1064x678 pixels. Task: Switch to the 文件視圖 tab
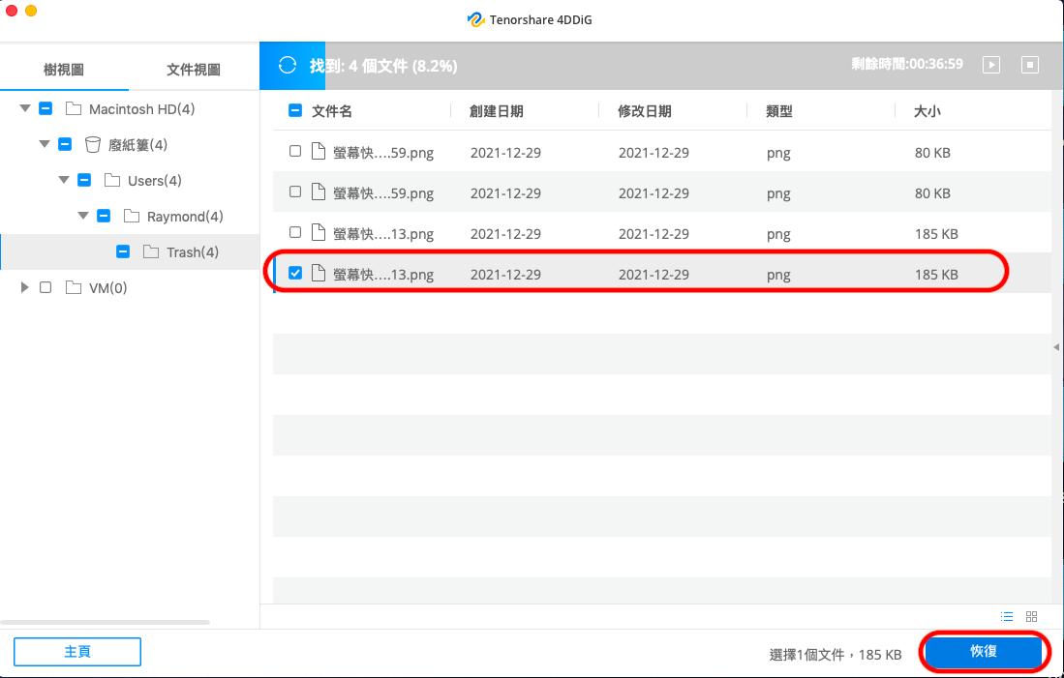pyautogui.click(x=194, y=70)
